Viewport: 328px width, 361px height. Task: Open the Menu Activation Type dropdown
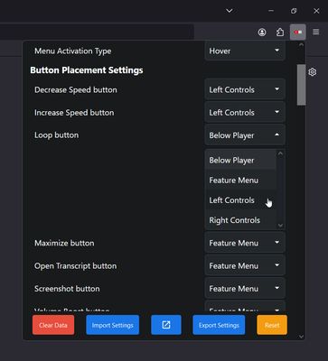click(x=245, y=51)
